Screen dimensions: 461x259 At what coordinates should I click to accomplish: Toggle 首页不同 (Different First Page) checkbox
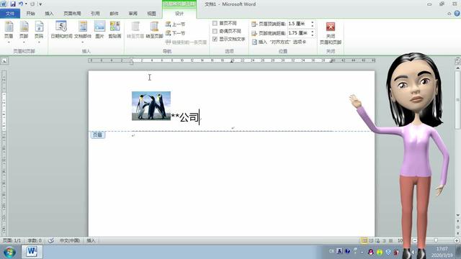tap(225, 23)
